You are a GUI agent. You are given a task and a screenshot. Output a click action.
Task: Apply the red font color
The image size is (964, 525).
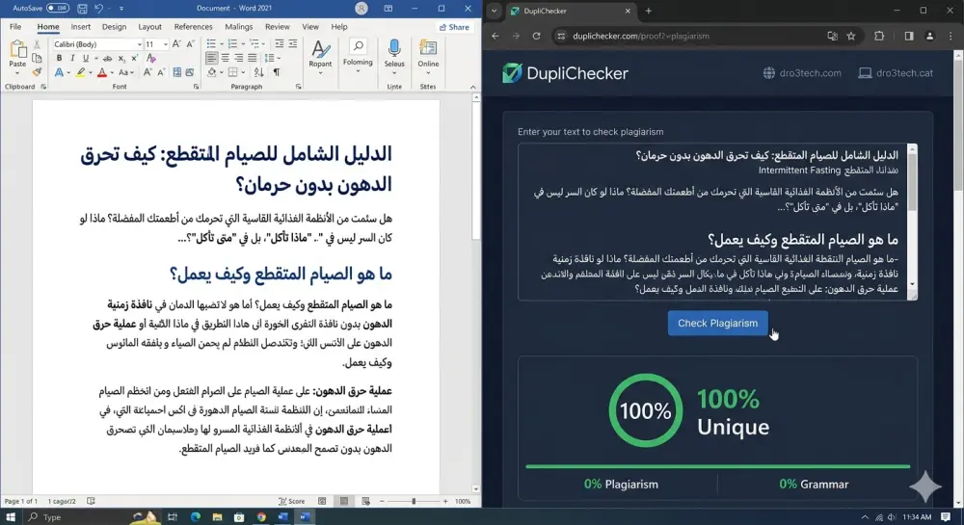(102, 72)
